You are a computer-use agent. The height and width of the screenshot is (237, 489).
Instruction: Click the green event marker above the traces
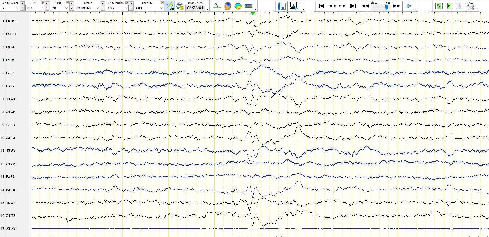pos(253,13)
